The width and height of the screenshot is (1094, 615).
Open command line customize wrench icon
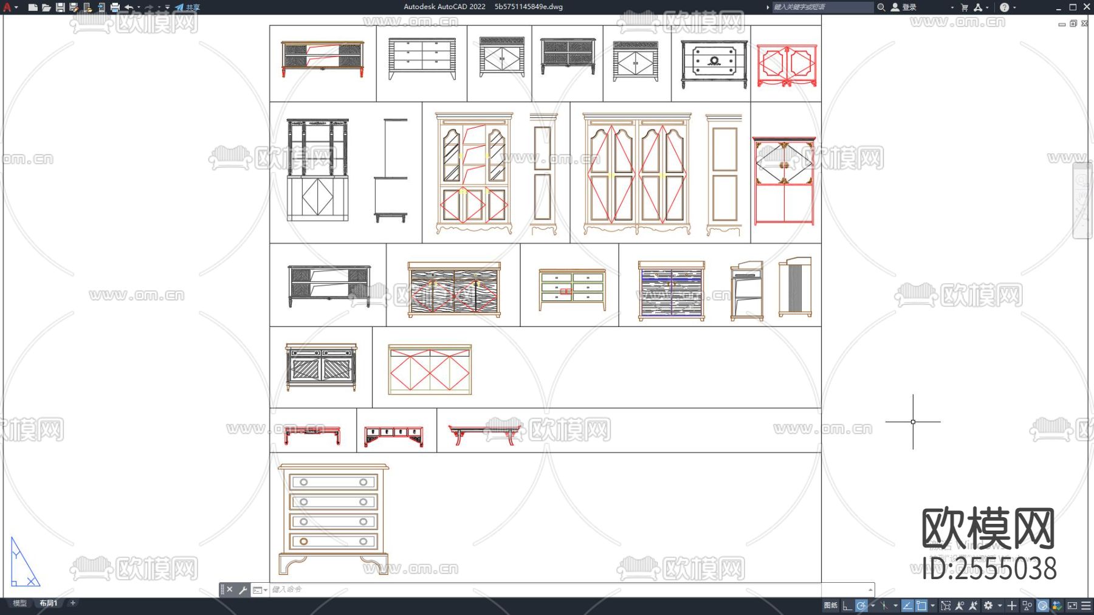click(243, 589)
